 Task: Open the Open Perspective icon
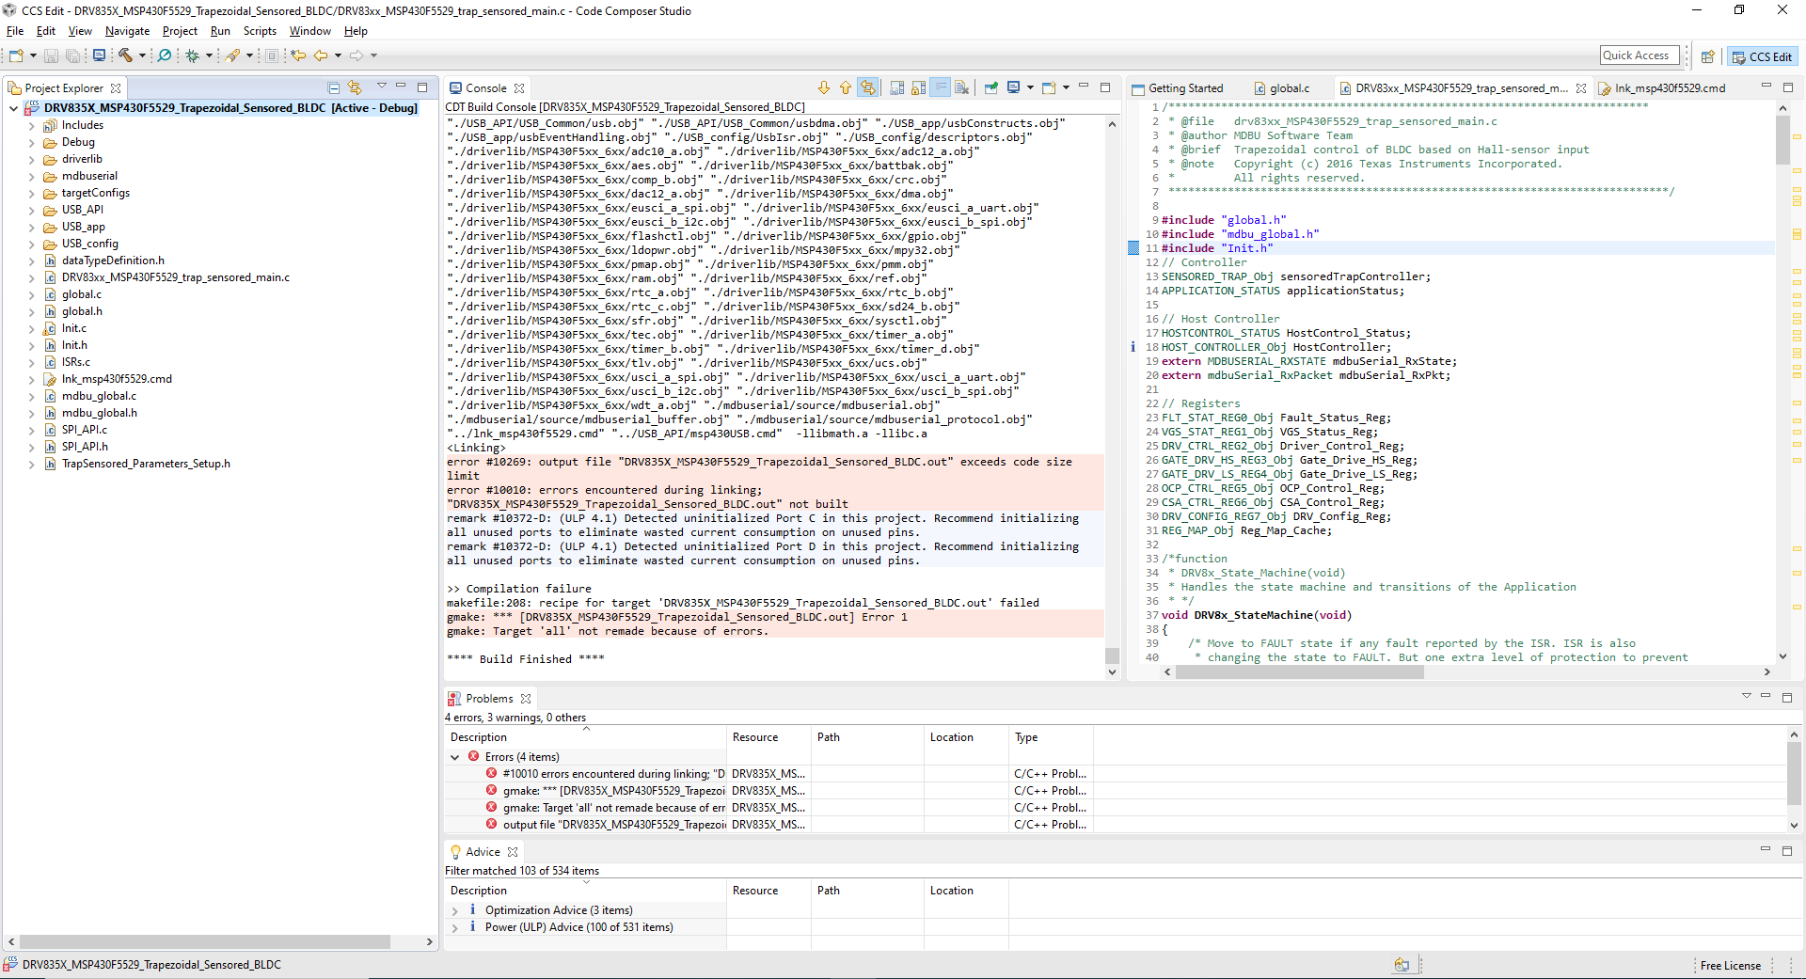[x=1707, y=56]
